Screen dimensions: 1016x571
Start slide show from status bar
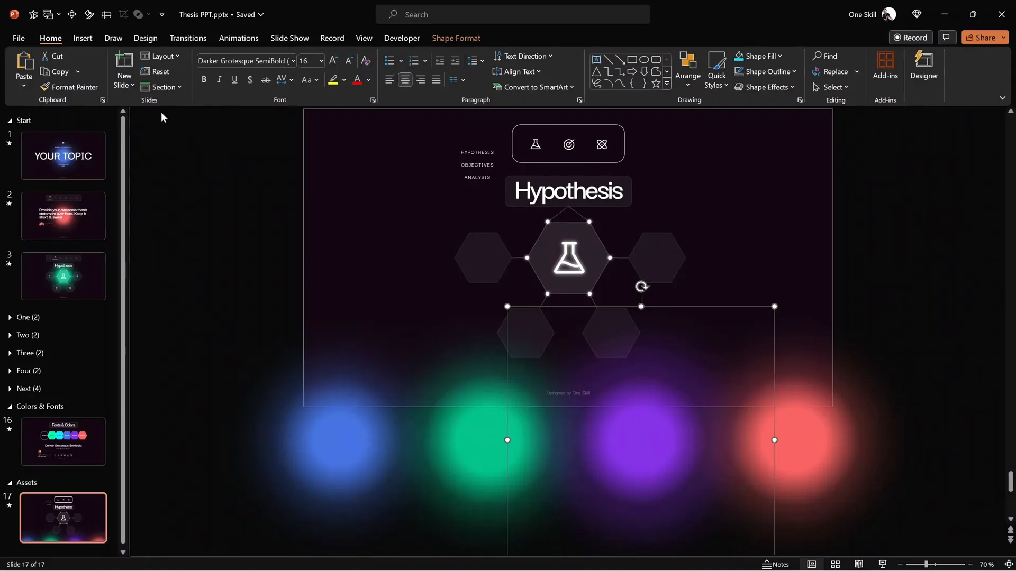(883, 564)
